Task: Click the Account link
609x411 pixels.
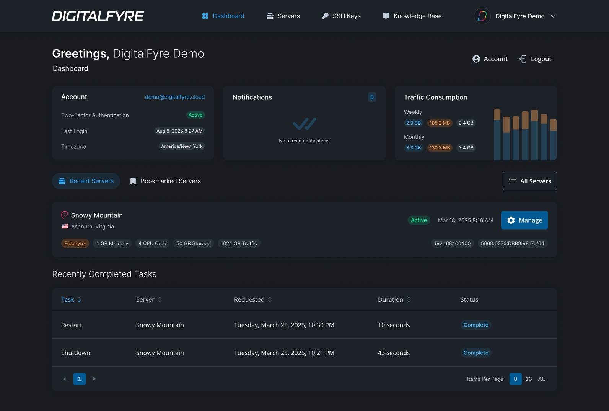Action: (490, 59)
